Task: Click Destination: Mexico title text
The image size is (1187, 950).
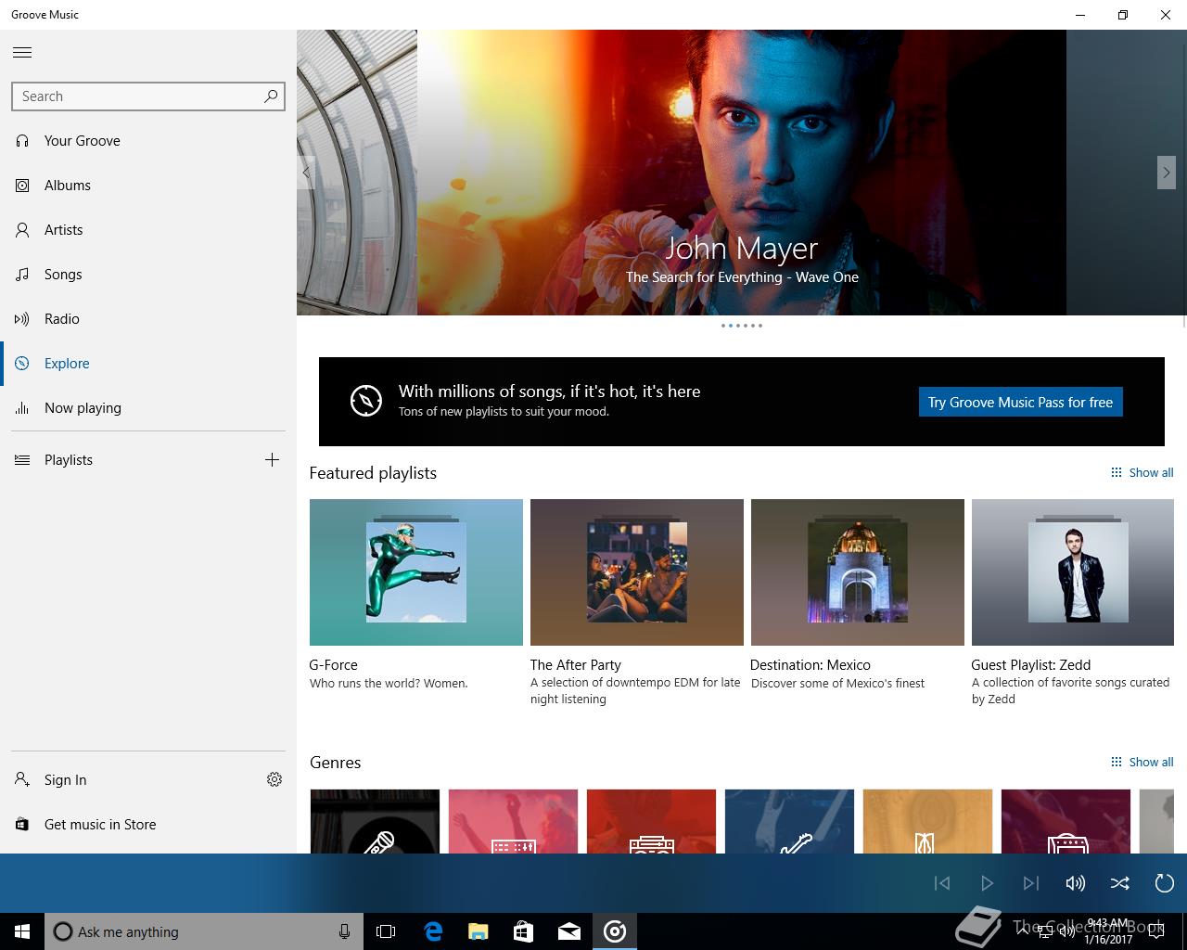Action: point(810,665)
